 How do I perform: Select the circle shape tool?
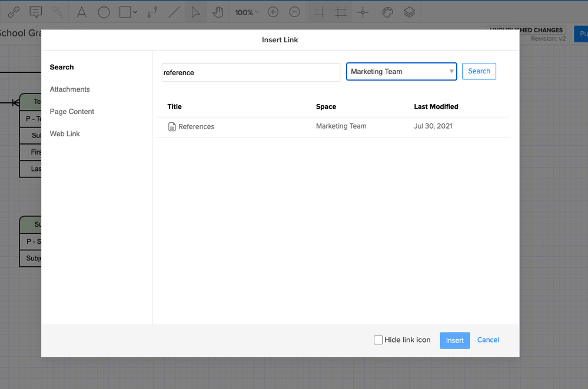point(104,12)
